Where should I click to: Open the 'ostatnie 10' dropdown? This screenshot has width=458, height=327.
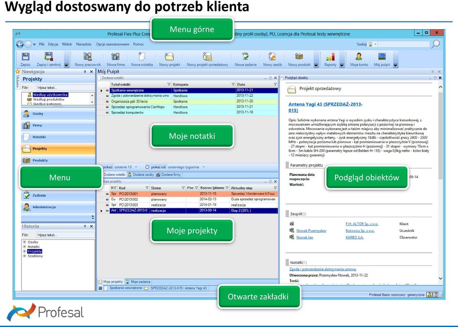(136, 167)
